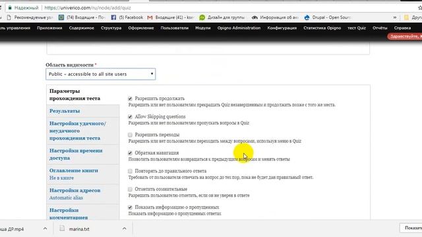Open the (74) Входящие bookmark
Screen dimensions: 422x237
pyautogui.click(x=82, y=18)
